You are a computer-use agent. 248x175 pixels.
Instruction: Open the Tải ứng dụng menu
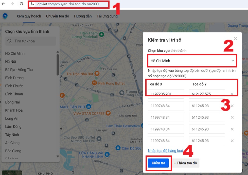107,16
